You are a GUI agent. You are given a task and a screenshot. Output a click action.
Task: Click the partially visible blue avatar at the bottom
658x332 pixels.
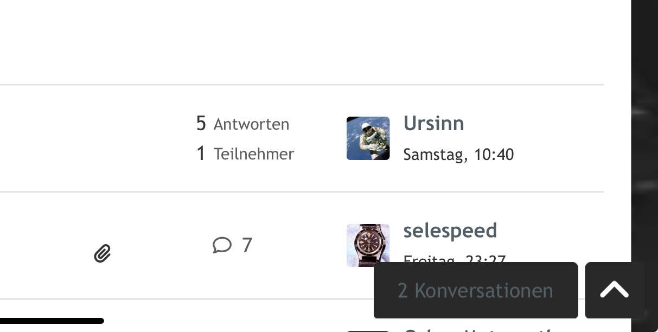[368, 329]
